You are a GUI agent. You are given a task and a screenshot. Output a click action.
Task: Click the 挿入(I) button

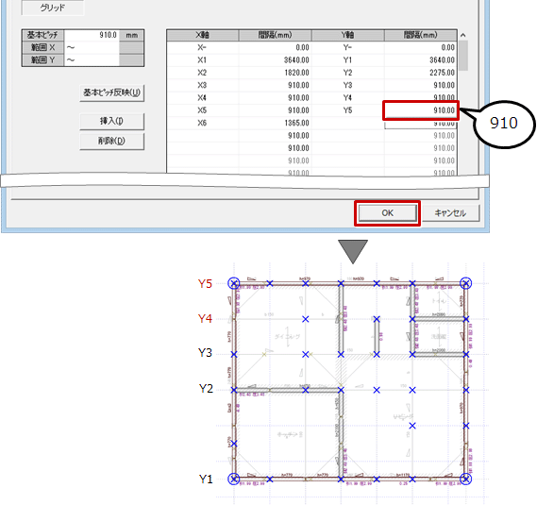click(111, 121)
